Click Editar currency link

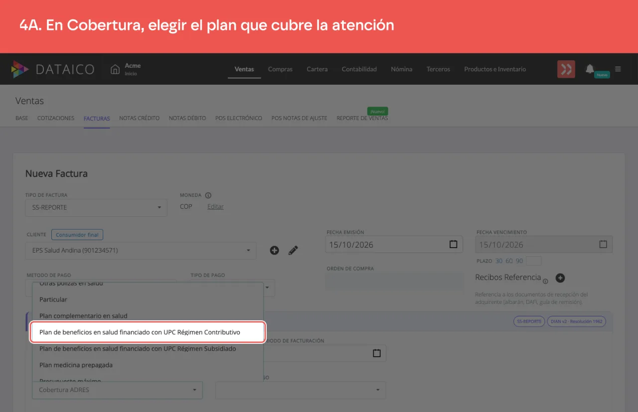click(215, 206)
